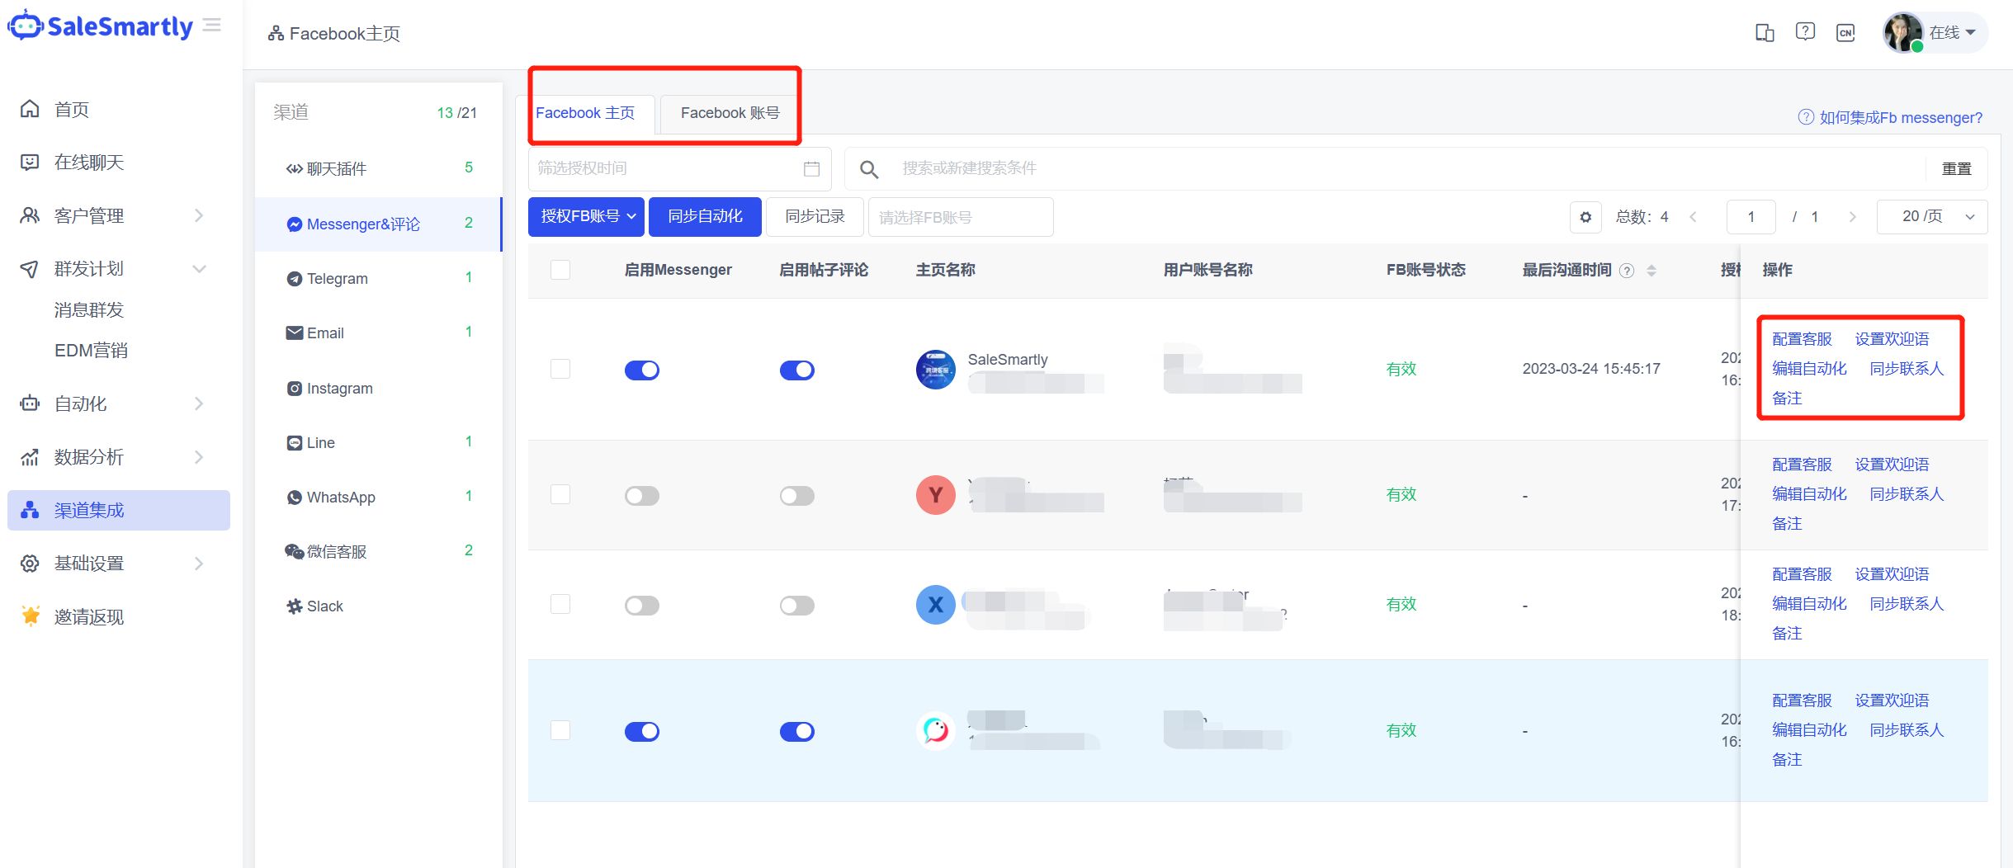Image resolution: width=2013 pixels, height=868 pixels.
Task: Click the SaleSmartly page avatar
Action: pos(936,370)
